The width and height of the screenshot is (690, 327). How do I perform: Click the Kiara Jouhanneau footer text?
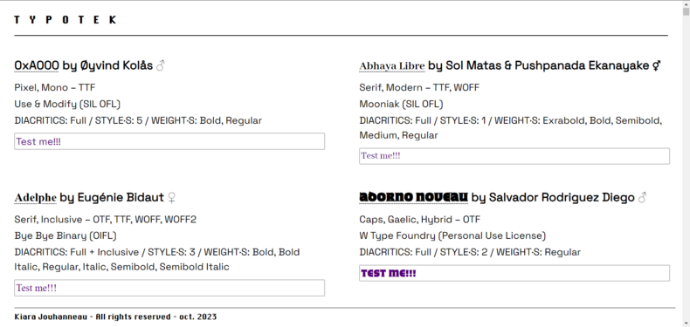pos(115,317)
